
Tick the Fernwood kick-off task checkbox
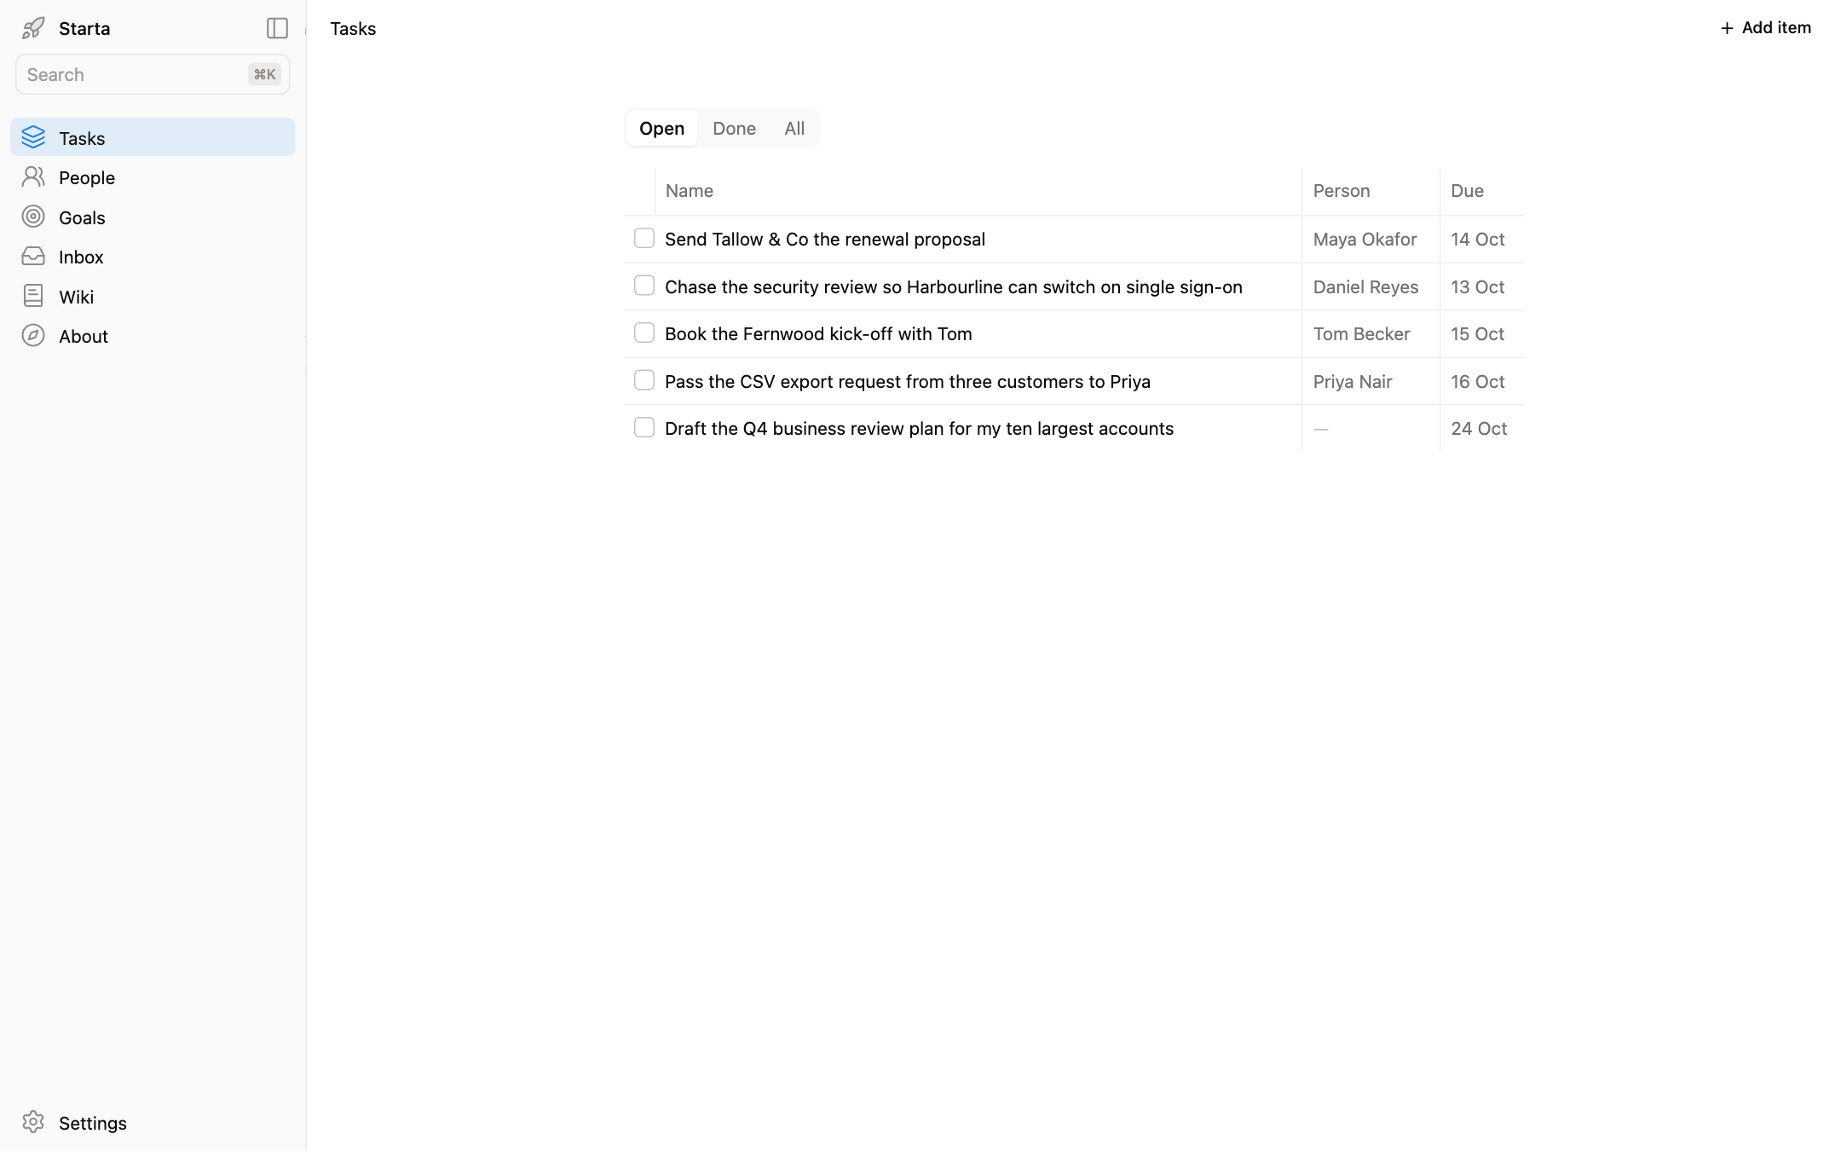[644, 333]
